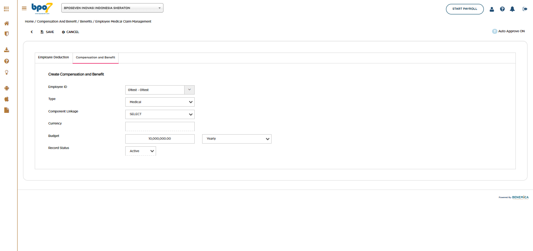The image size is (533, 251).
Task: Open the download sidebar icon
Action: tap(7, 50)
